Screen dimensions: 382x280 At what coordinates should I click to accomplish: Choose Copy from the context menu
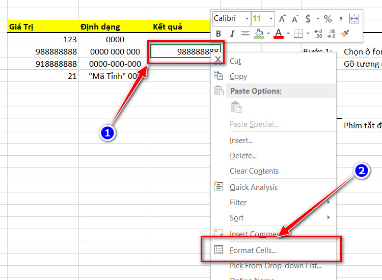274,76
